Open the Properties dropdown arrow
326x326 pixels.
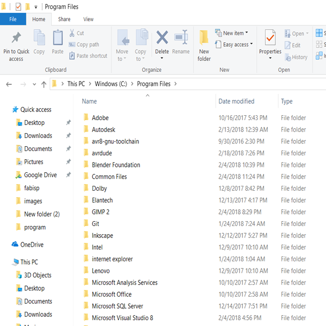tap(270, 58)
